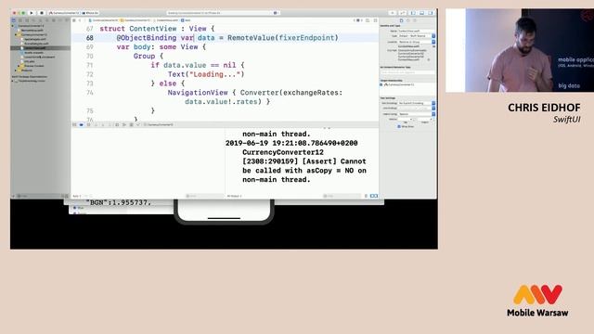Viewport: 594px width, 334px height.
Task: Show only the variables view pane
Action: click(x=371, y=196)
